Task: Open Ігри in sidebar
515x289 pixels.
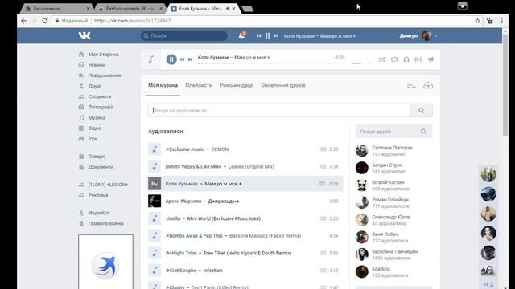Action: pos(88,139)
